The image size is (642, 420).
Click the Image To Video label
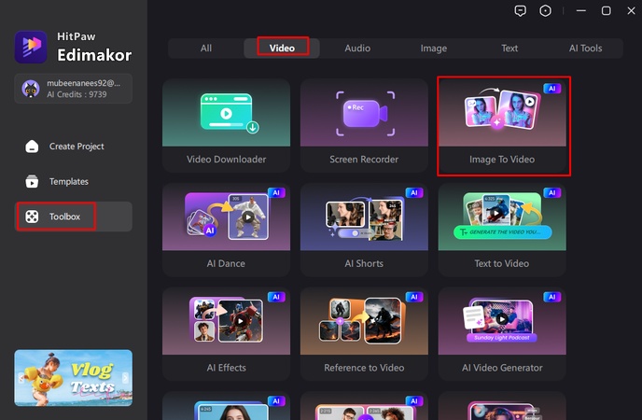coord(502,160)
